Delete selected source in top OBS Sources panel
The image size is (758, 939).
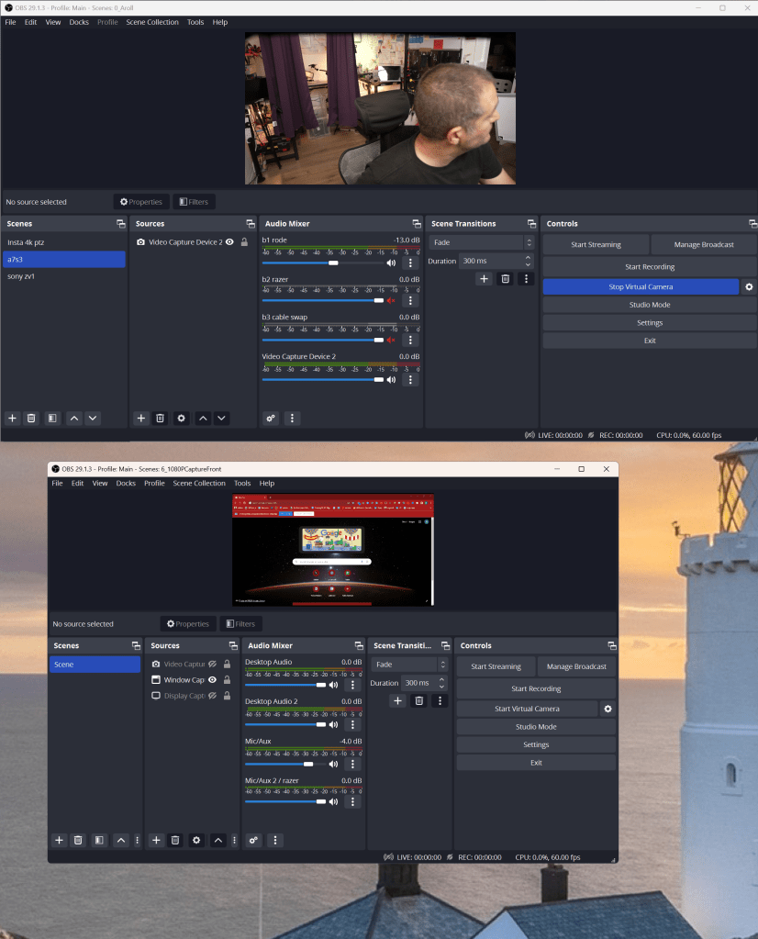click(x=161, y=418)
